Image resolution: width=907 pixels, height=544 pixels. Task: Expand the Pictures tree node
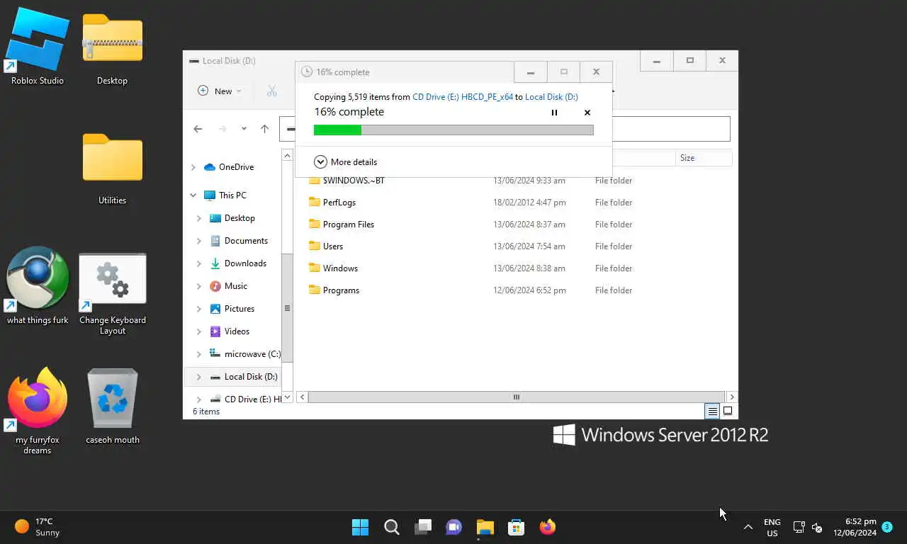199,309
